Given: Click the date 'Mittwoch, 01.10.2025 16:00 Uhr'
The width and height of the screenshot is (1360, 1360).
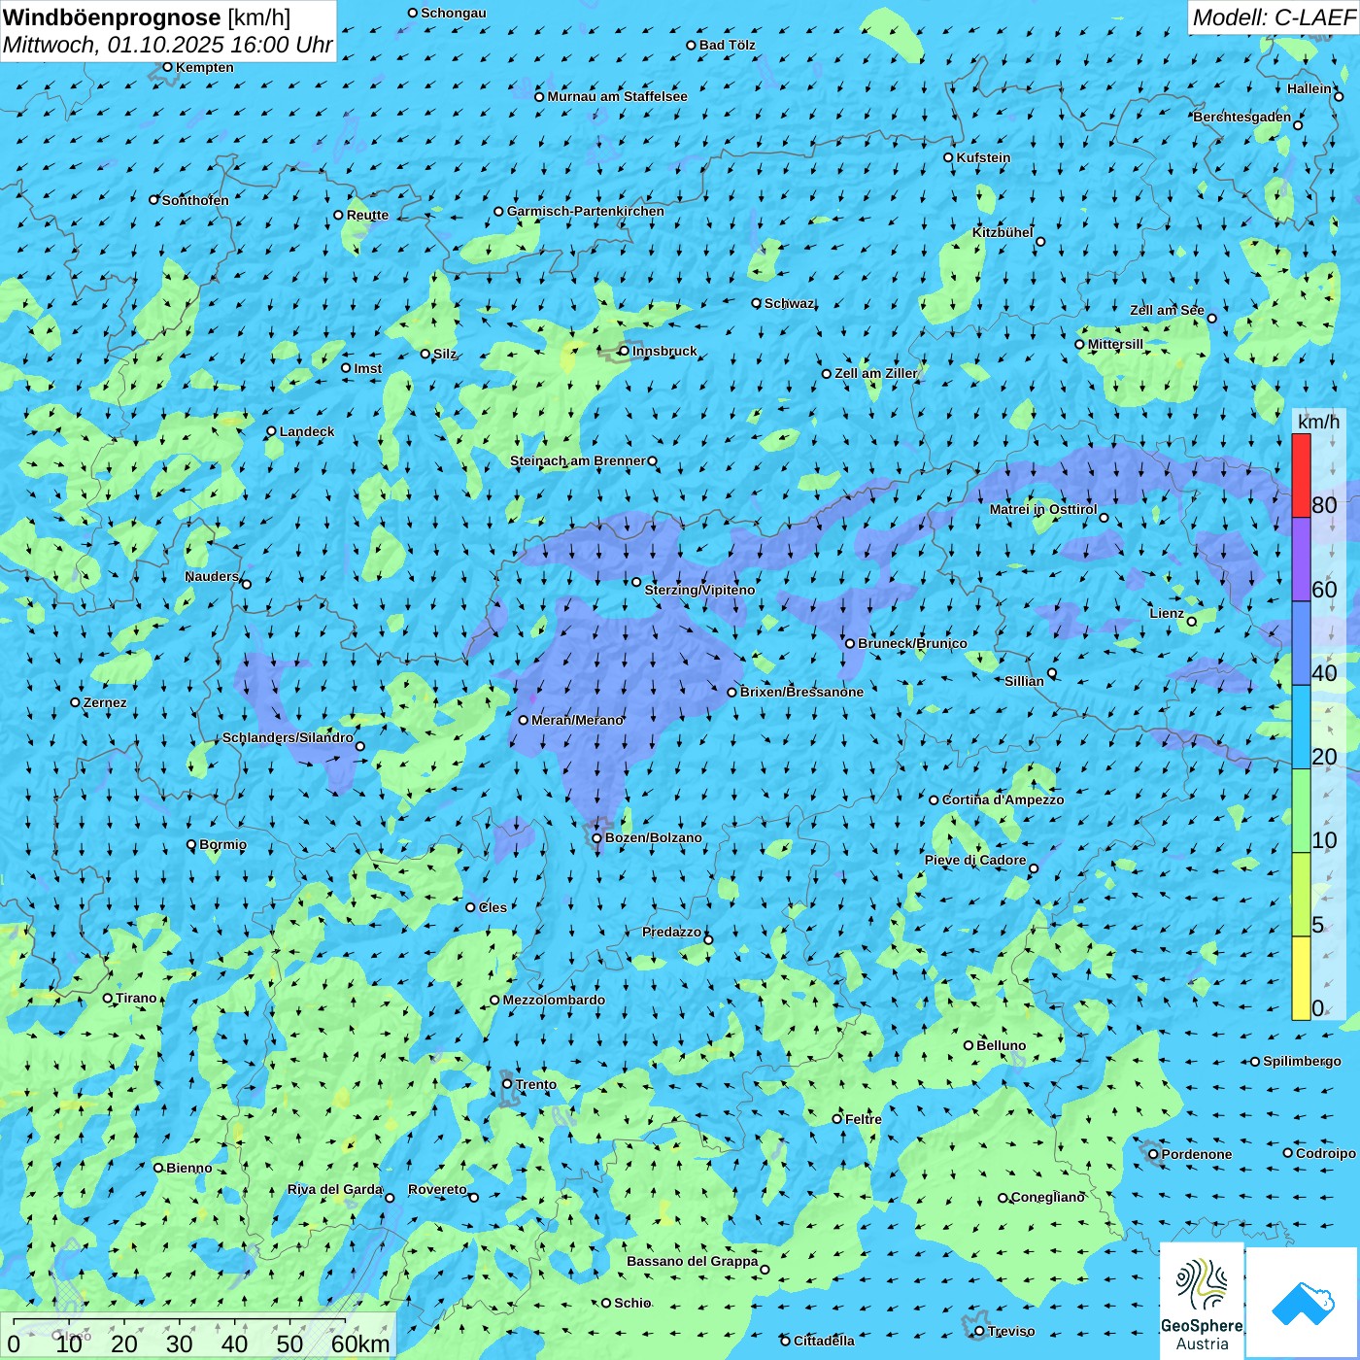Looking at the screenshot, I should 168,45.
